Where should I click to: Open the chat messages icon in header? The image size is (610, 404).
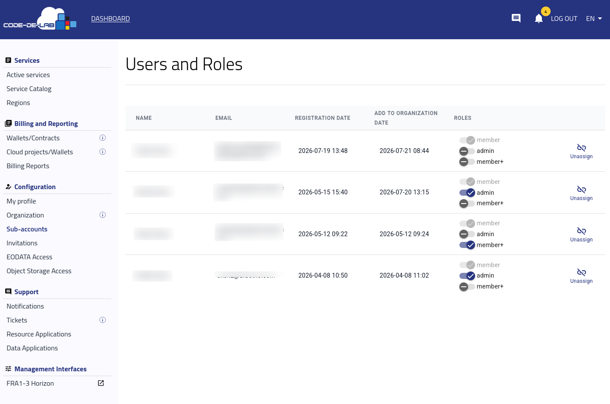516,18
